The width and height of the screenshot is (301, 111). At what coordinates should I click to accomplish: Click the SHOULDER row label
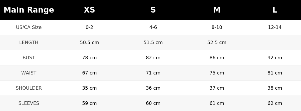(x=29, y=88)
